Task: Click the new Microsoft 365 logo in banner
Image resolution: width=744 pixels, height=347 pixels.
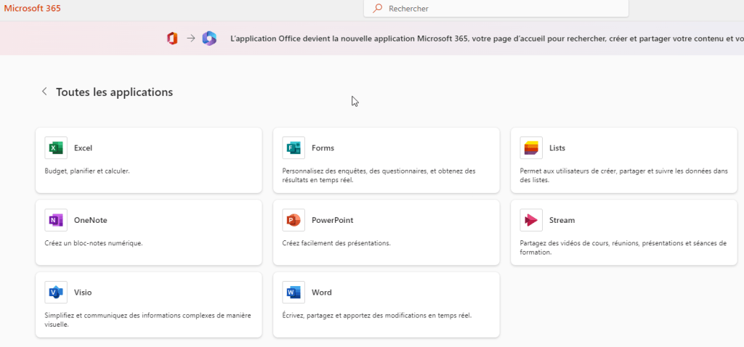Action: tap(209, 38)
